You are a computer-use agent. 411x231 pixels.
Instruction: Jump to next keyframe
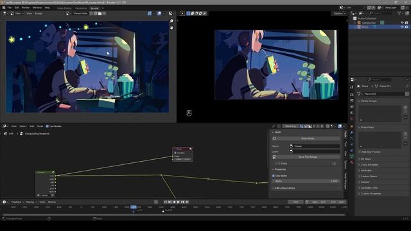[182, 202]
